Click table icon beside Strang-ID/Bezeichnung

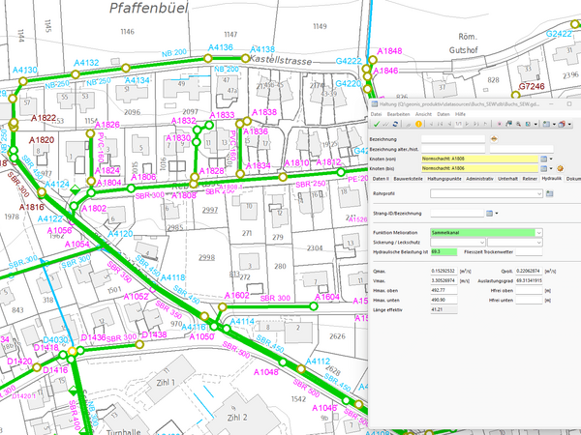(489, 213)
